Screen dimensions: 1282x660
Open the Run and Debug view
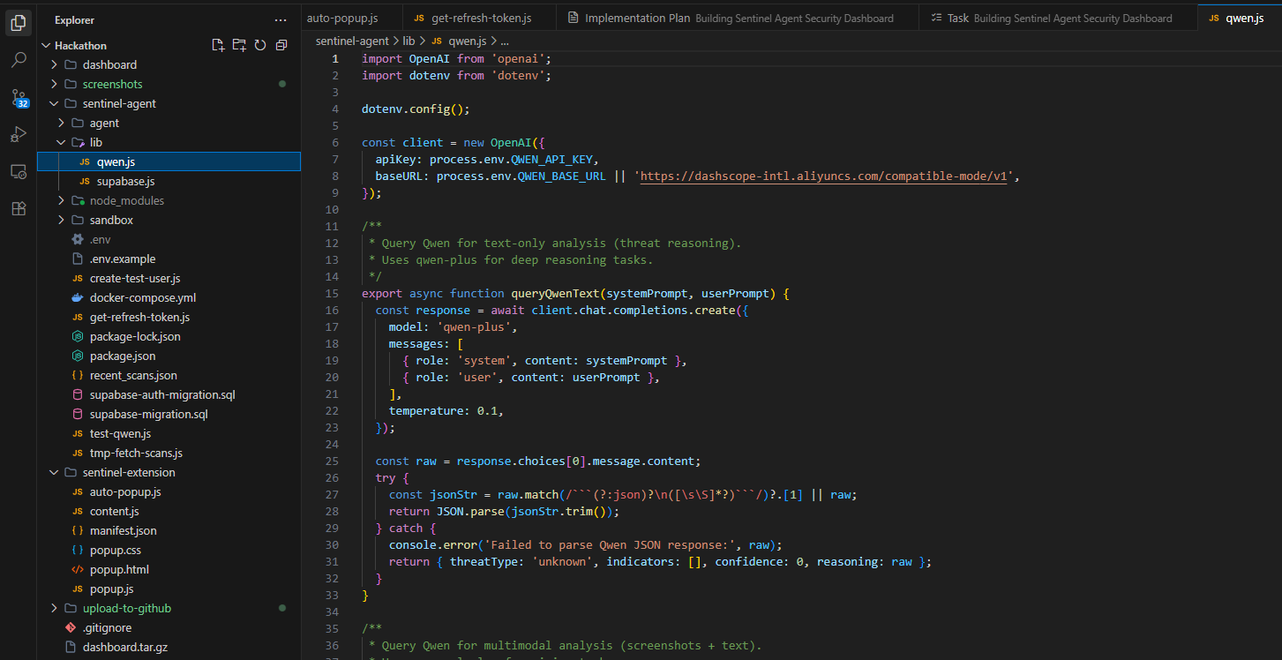click(x=19, y=134)
